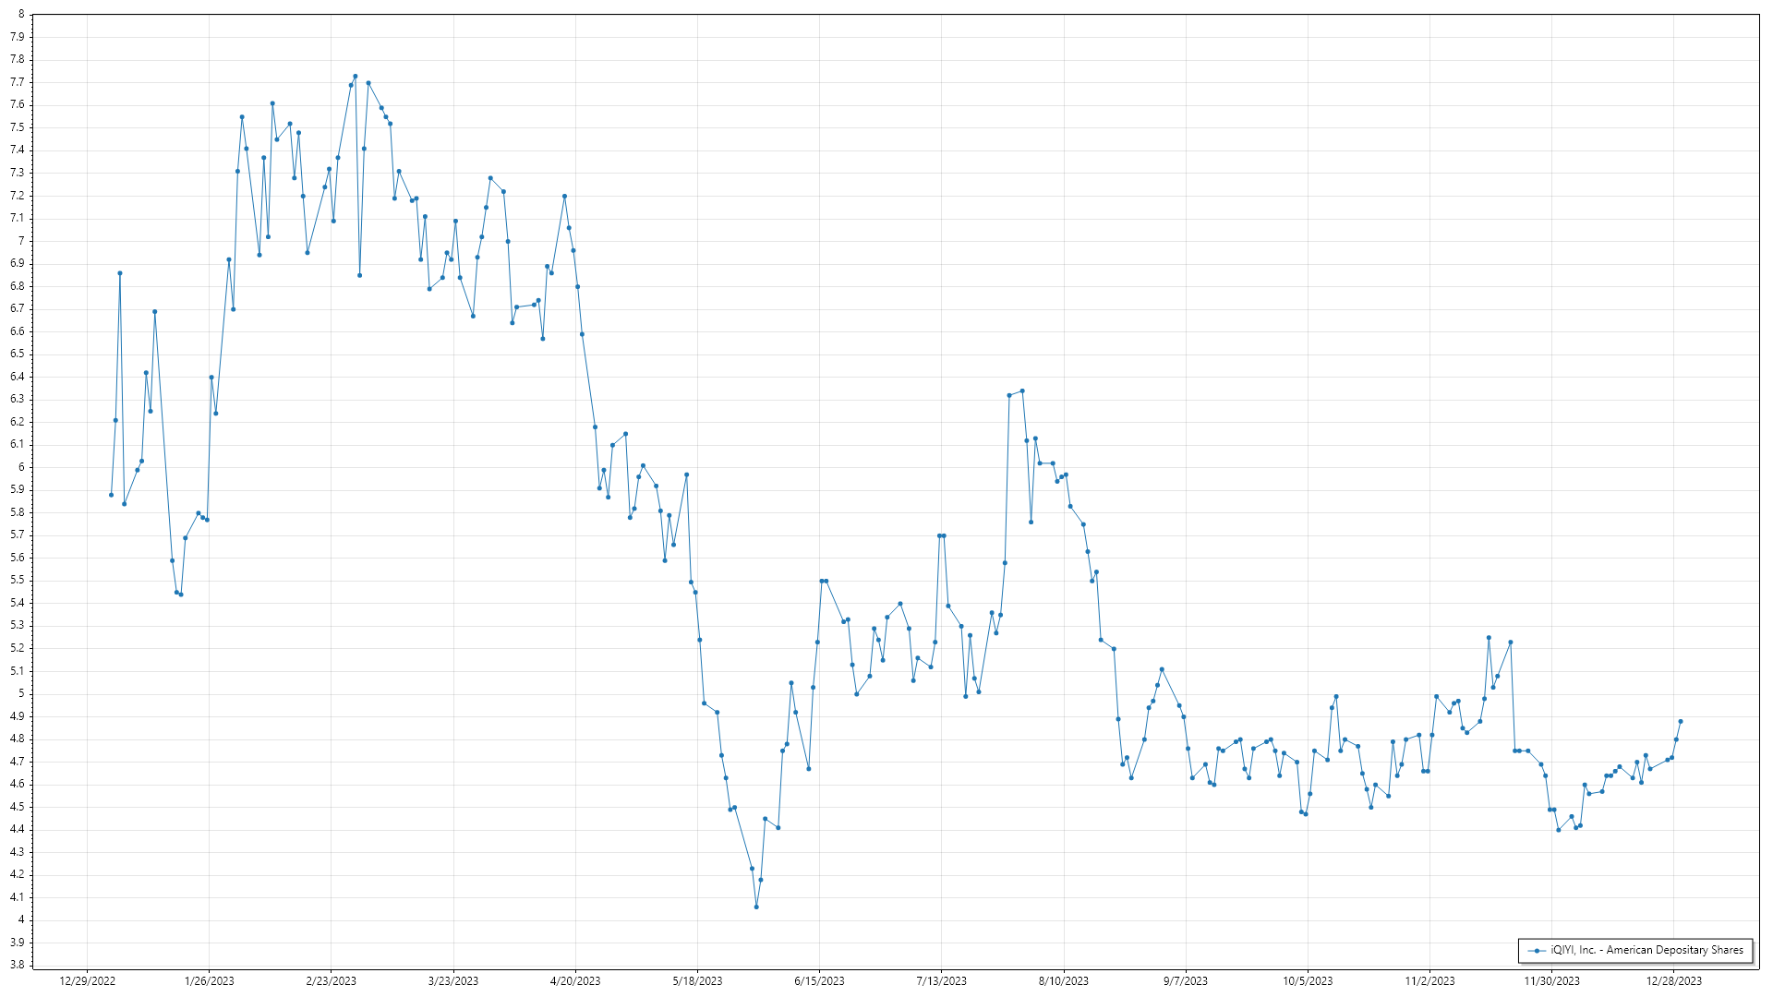1773x997 pixels.
Task: Click the 12/29/2022 x-axis date label
Action: (87, 981)
